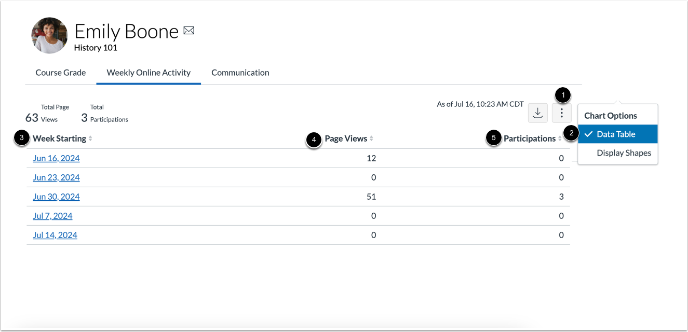Click the sort icon next to Week Starting
Image resolution: width=688 pixels, height=332 pixels.
click(90, 139)
